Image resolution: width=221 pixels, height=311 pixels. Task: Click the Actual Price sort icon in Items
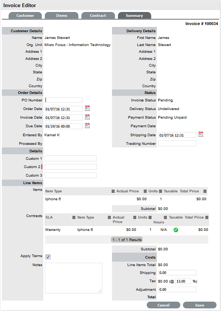tap(113, 191)
